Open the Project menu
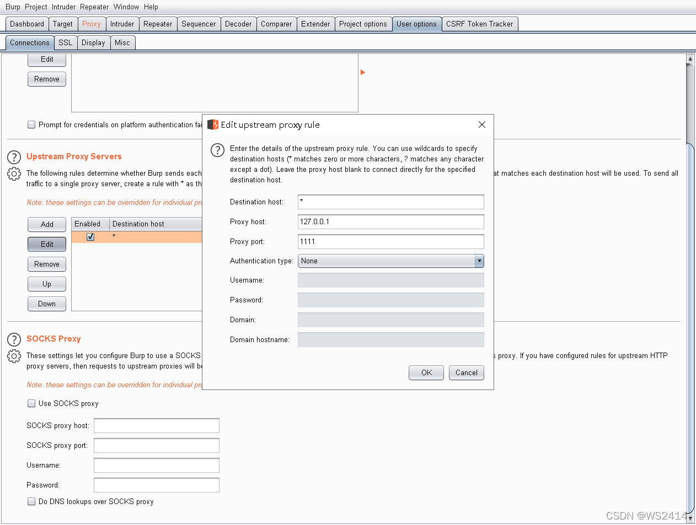This screenshot has width=696, height=525. tap(36, 7)
